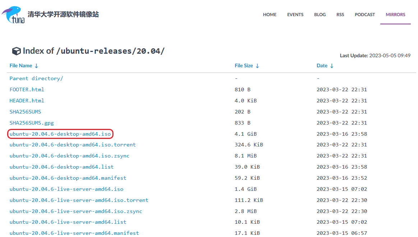Click the 清华大学开源软件镜像站 site title
The image size is (418, 237).
click(x=63, y=14)
